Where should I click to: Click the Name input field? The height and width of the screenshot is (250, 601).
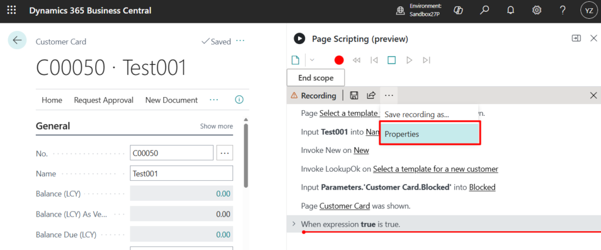181,174
